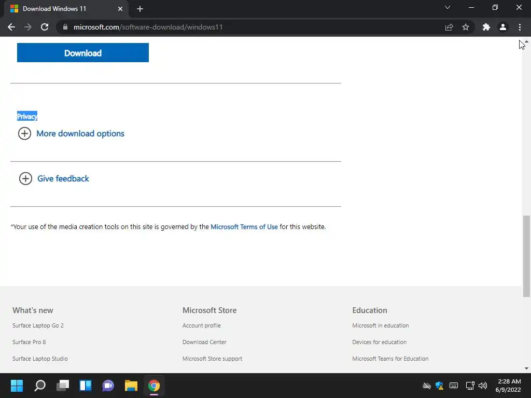Viewport: 531px width, 398px height.
Task: Click the scrollbar up arrow
Action: [x=527, y=41]
